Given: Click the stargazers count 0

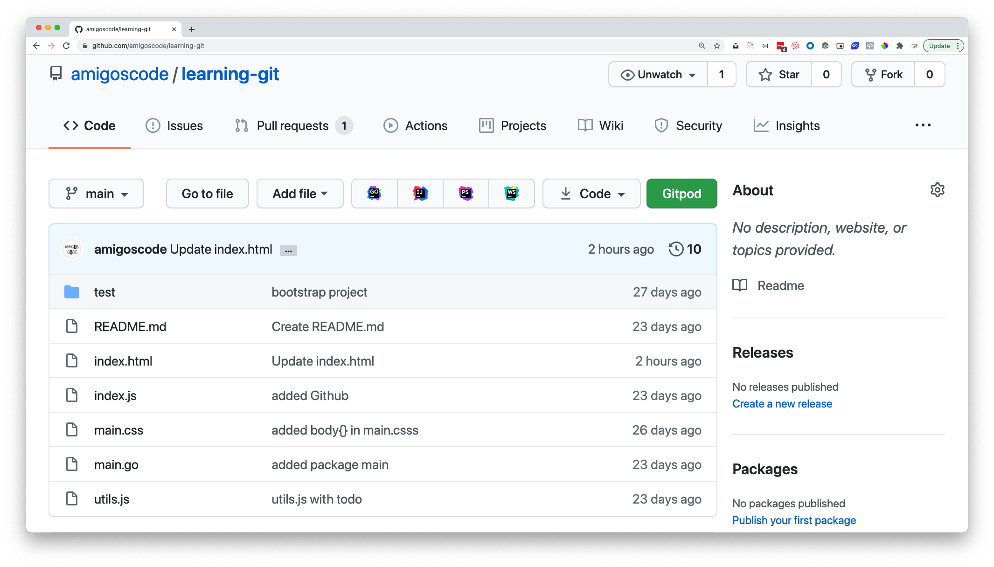Looking at the screenshot, I should pyautogui.click(x=826, y=74).
